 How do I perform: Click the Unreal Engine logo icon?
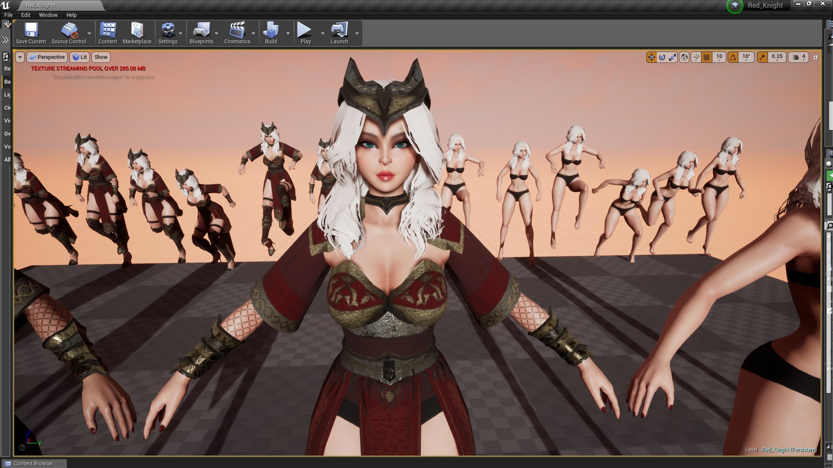[6, 5]
